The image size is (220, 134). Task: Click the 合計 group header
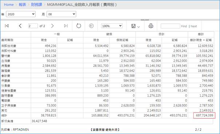coord(161,34)
